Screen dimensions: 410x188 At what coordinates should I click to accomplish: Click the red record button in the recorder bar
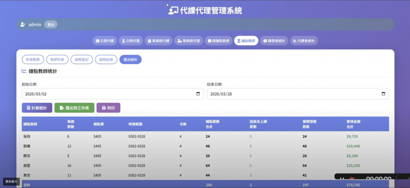(x=352, y=178)
